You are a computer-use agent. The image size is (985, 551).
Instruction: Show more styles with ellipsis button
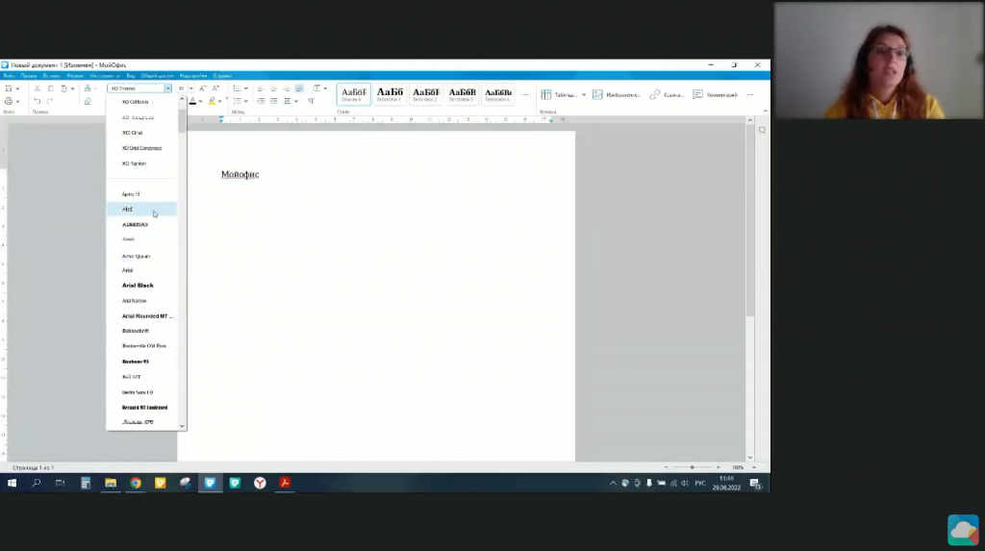[525, 95]
